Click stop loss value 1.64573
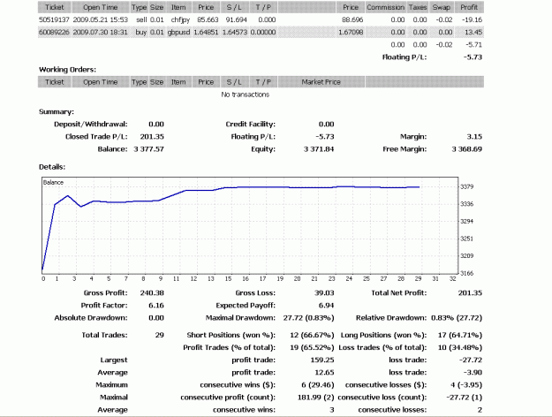Screen dimensions: 552x417 (235, 33)
